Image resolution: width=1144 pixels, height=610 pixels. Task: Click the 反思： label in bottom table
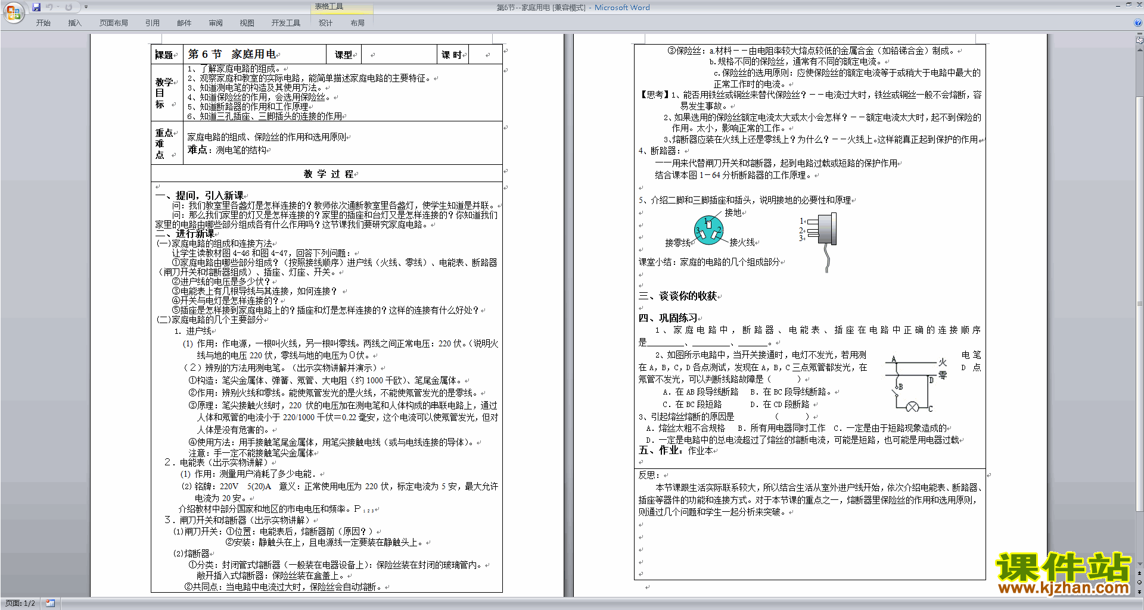(649, 475)
